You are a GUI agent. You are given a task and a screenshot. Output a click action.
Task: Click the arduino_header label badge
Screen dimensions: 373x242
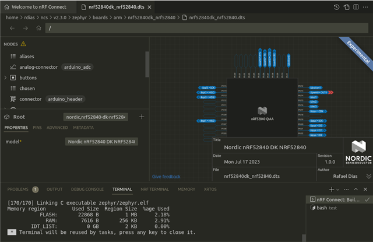(65, 99)
